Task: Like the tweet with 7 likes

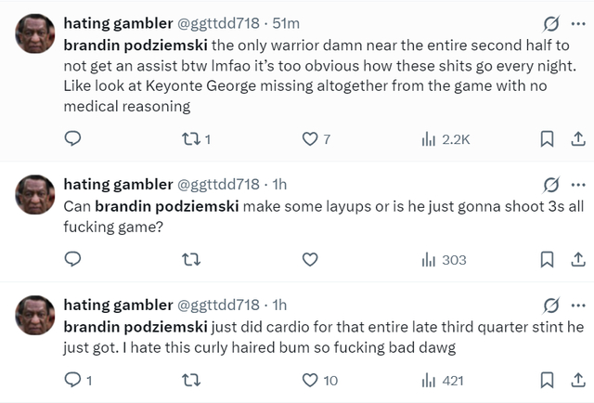Action: click(x=311, y=139)
